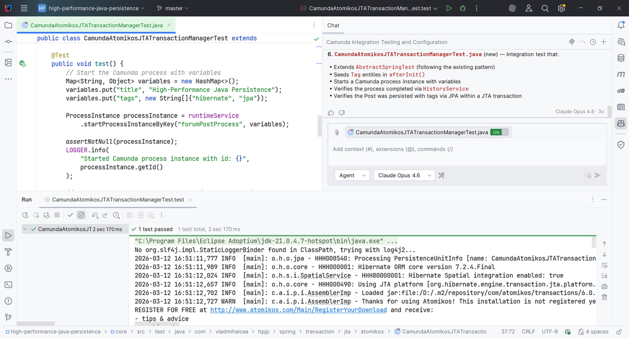Toggle the file context ON switch

[499, 132]
